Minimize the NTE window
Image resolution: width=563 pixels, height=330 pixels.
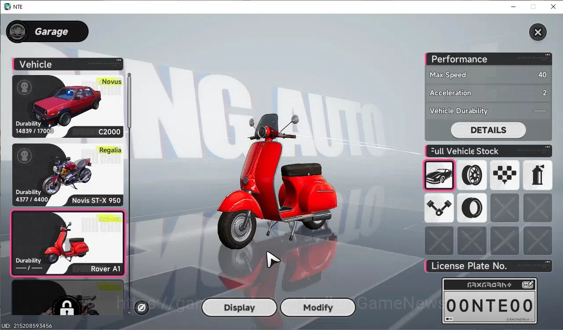pos(513,7)
